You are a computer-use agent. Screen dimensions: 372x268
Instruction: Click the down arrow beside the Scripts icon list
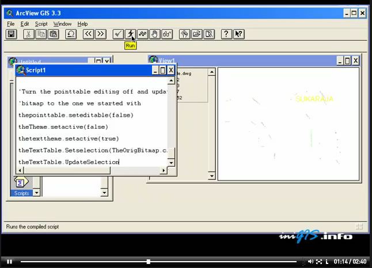click(36, 193)
